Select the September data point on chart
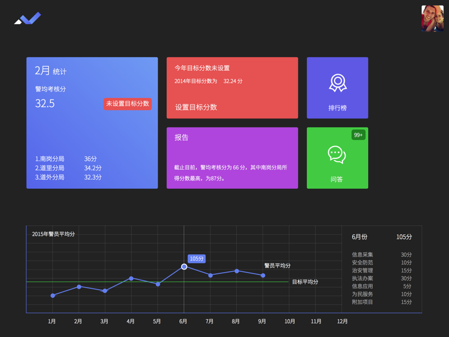Viewport: 449px width, 337px height. 263,275
